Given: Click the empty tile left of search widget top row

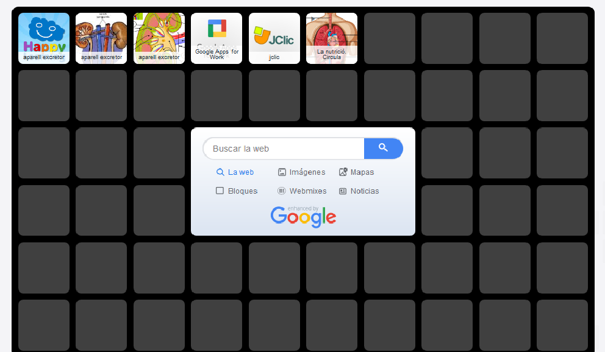Looking at the screenshot, I should pyautogui.click(x=159, y=153).
